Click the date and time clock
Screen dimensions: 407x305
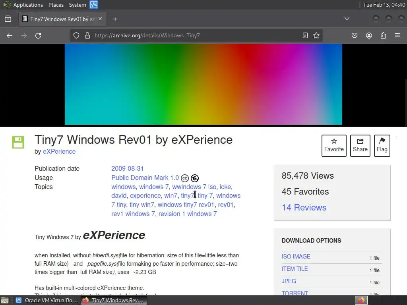(x=384, y=5)
